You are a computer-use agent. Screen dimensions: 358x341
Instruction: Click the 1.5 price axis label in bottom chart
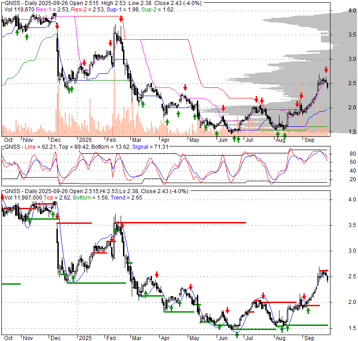(352, 328)
